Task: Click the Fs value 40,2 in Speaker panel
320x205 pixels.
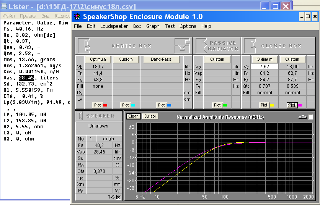Action: (99, 145)
